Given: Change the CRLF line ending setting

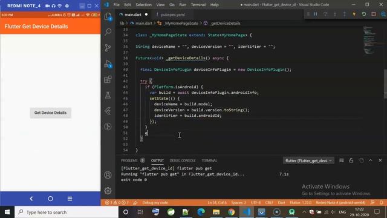Looking at the screenshot, I should point(269,203).
